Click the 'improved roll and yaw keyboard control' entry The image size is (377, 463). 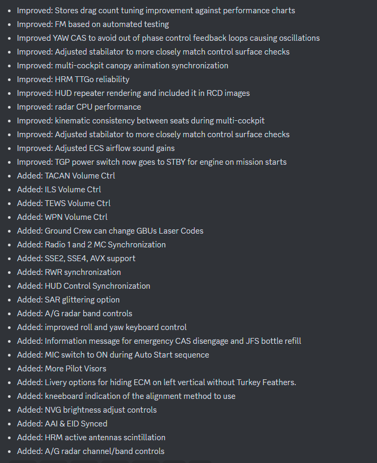(x=102, y=327)
